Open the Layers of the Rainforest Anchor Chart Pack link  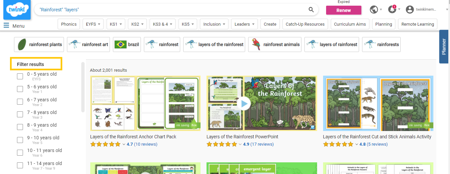point(133,137)
